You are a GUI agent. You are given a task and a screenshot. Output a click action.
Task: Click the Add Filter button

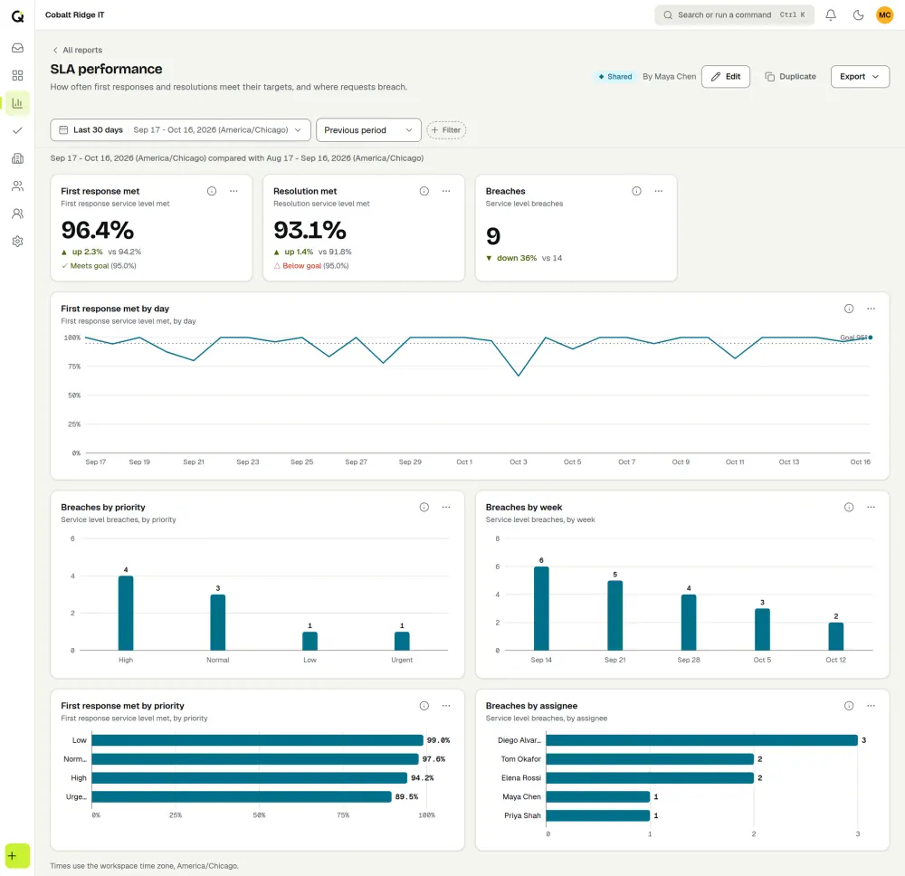click(446, 129)
